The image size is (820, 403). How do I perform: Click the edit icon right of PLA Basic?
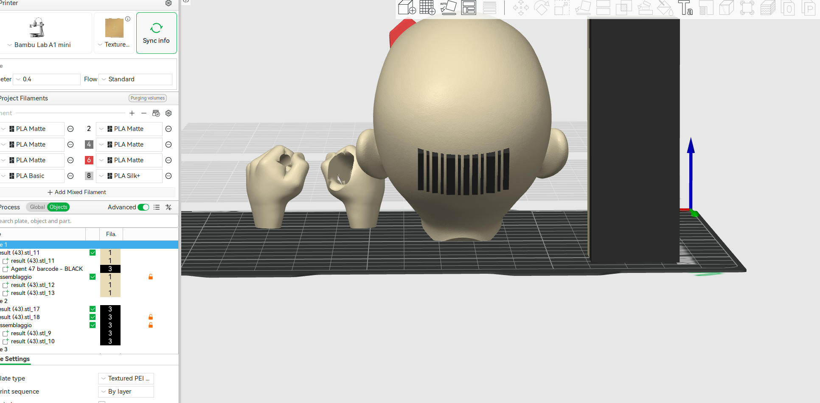coord(70,176)
